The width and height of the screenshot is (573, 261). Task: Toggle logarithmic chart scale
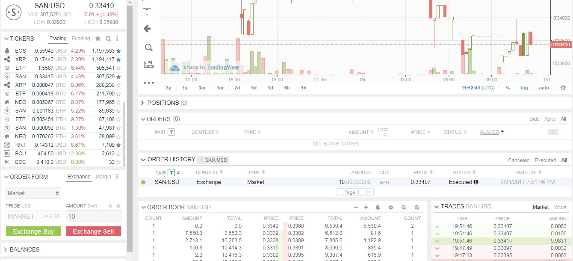pos(524,88)
